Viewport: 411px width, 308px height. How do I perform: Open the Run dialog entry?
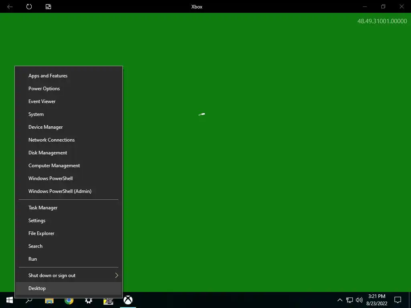coord(69,259)
